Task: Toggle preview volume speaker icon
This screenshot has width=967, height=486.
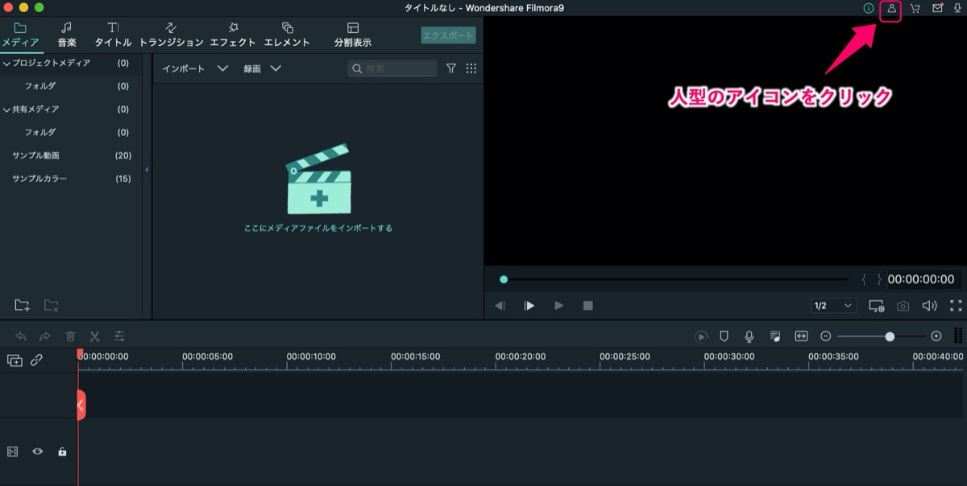Action: [x=929, y=306]
